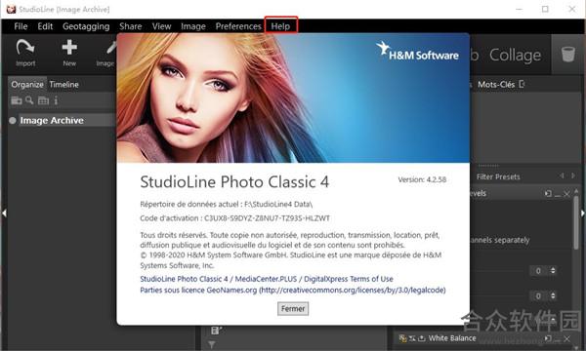Click the StudioLine app icon in title bar
The height and width of the screenshot is (351, 586).
click(x=11, y=9)
